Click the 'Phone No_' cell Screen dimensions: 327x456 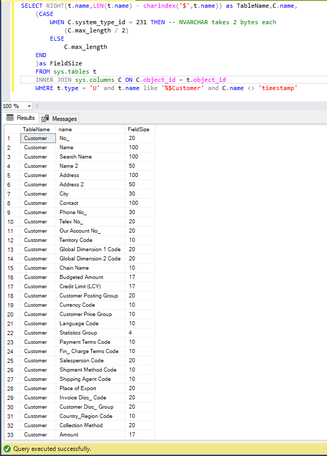point(90,212)
